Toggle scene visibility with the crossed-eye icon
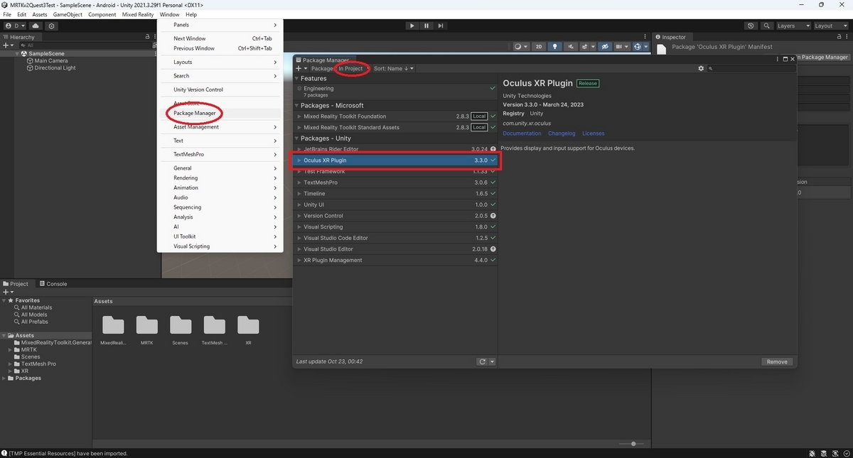 click(604, 46)
